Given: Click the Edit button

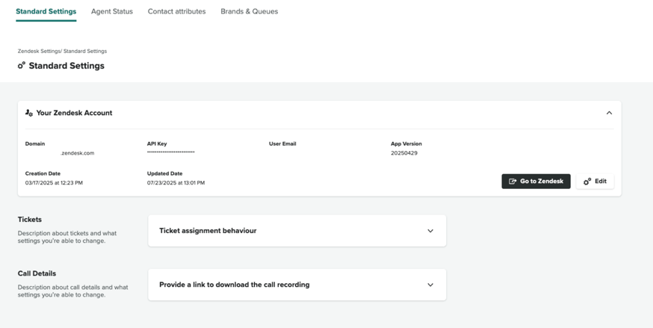Looking at the screenshot, I should click(595, 182).
